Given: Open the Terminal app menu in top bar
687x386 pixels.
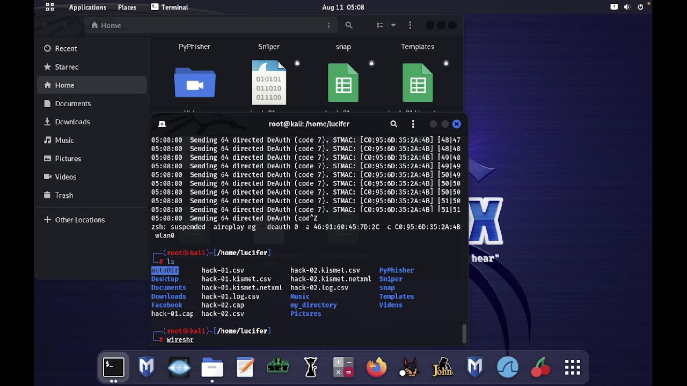Looking at the screenshot, I should coord(169,7).
